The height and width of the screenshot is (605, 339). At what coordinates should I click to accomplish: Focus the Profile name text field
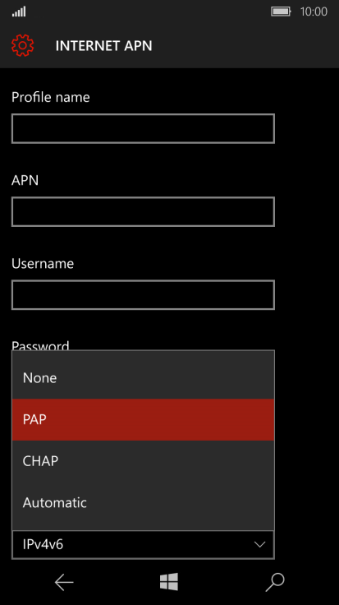click(x=143, y=128)
